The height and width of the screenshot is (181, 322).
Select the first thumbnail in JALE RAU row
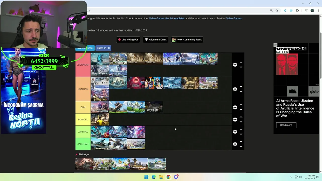pyautogui.click(x=100, y=144)
